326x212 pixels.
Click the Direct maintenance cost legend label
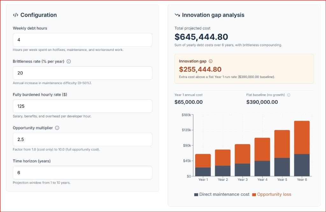[224, 194]
